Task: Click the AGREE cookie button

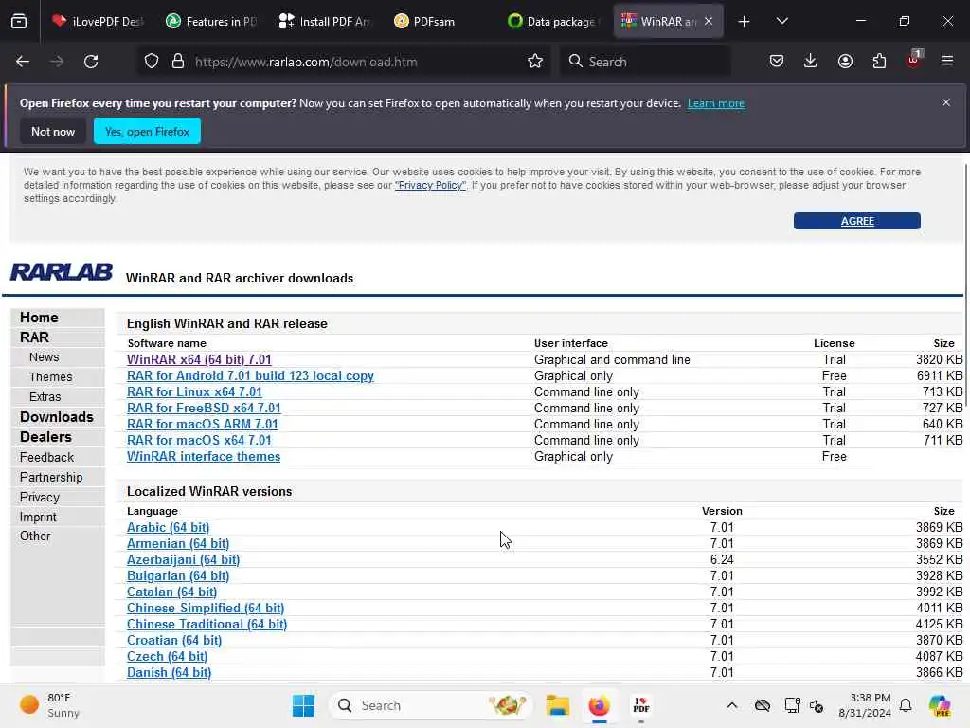Action: click(856, 221)
